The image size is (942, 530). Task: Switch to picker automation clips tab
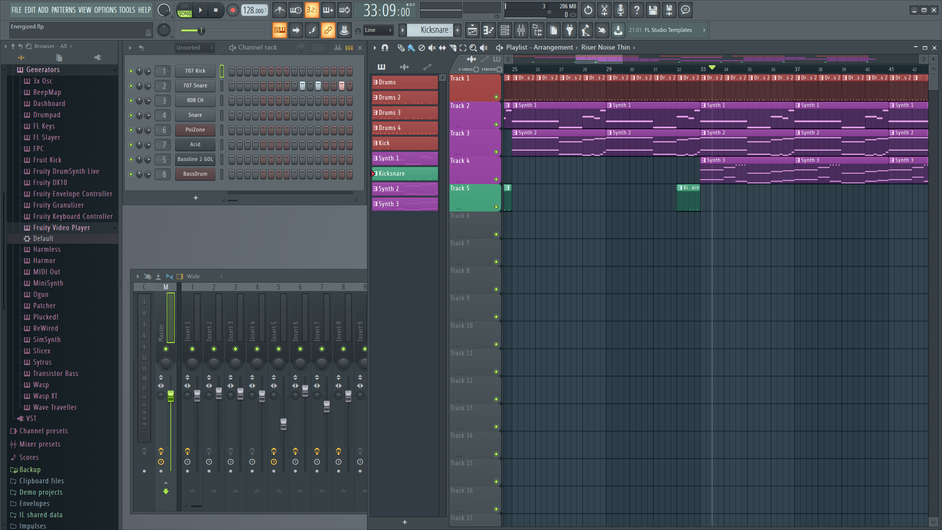pos(427,67)
